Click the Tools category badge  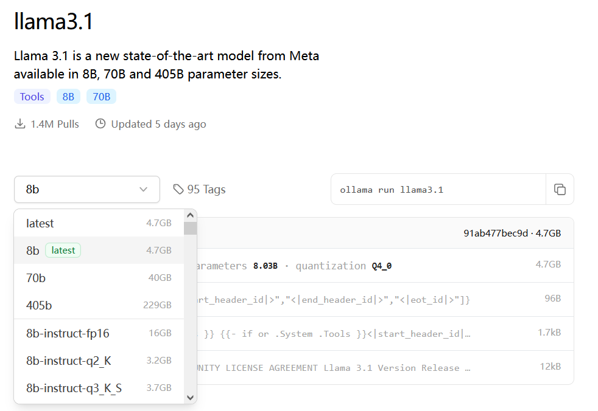point(32,97)
